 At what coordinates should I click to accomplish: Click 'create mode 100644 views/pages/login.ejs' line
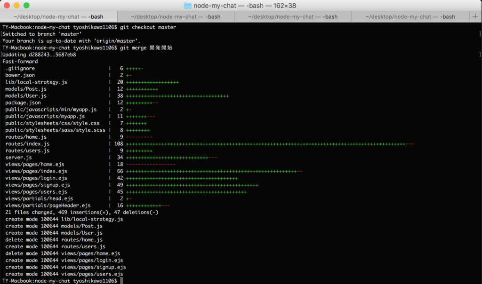pos(64,260)
